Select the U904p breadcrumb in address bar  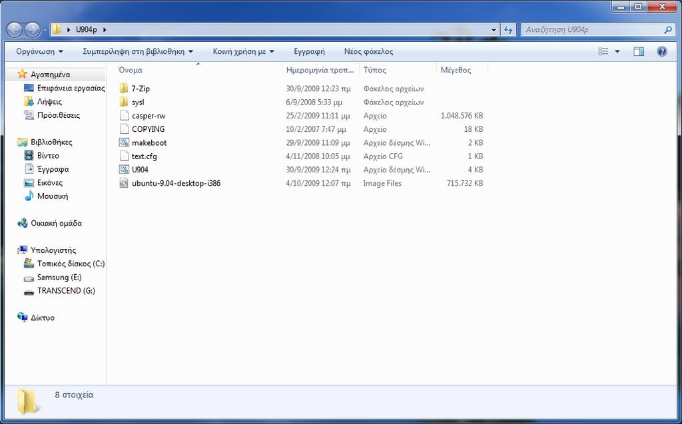(x=86, y=29)
